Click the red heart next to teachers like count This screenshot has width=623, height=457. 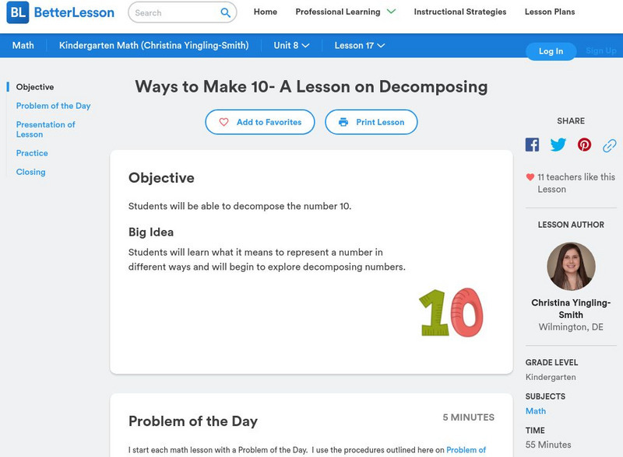[530, 177]
